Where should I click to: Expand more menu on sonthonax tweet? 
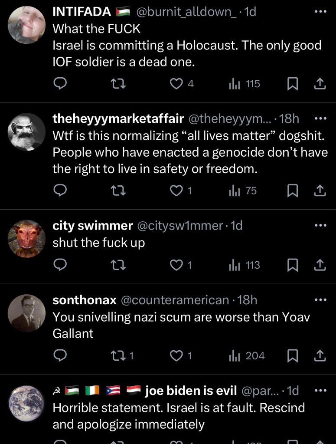coord(320,299)
